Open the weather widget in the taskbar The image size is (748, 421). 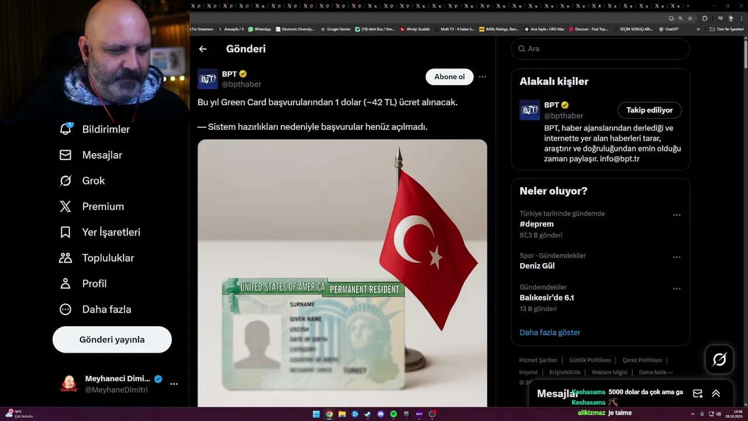point(19,414)
